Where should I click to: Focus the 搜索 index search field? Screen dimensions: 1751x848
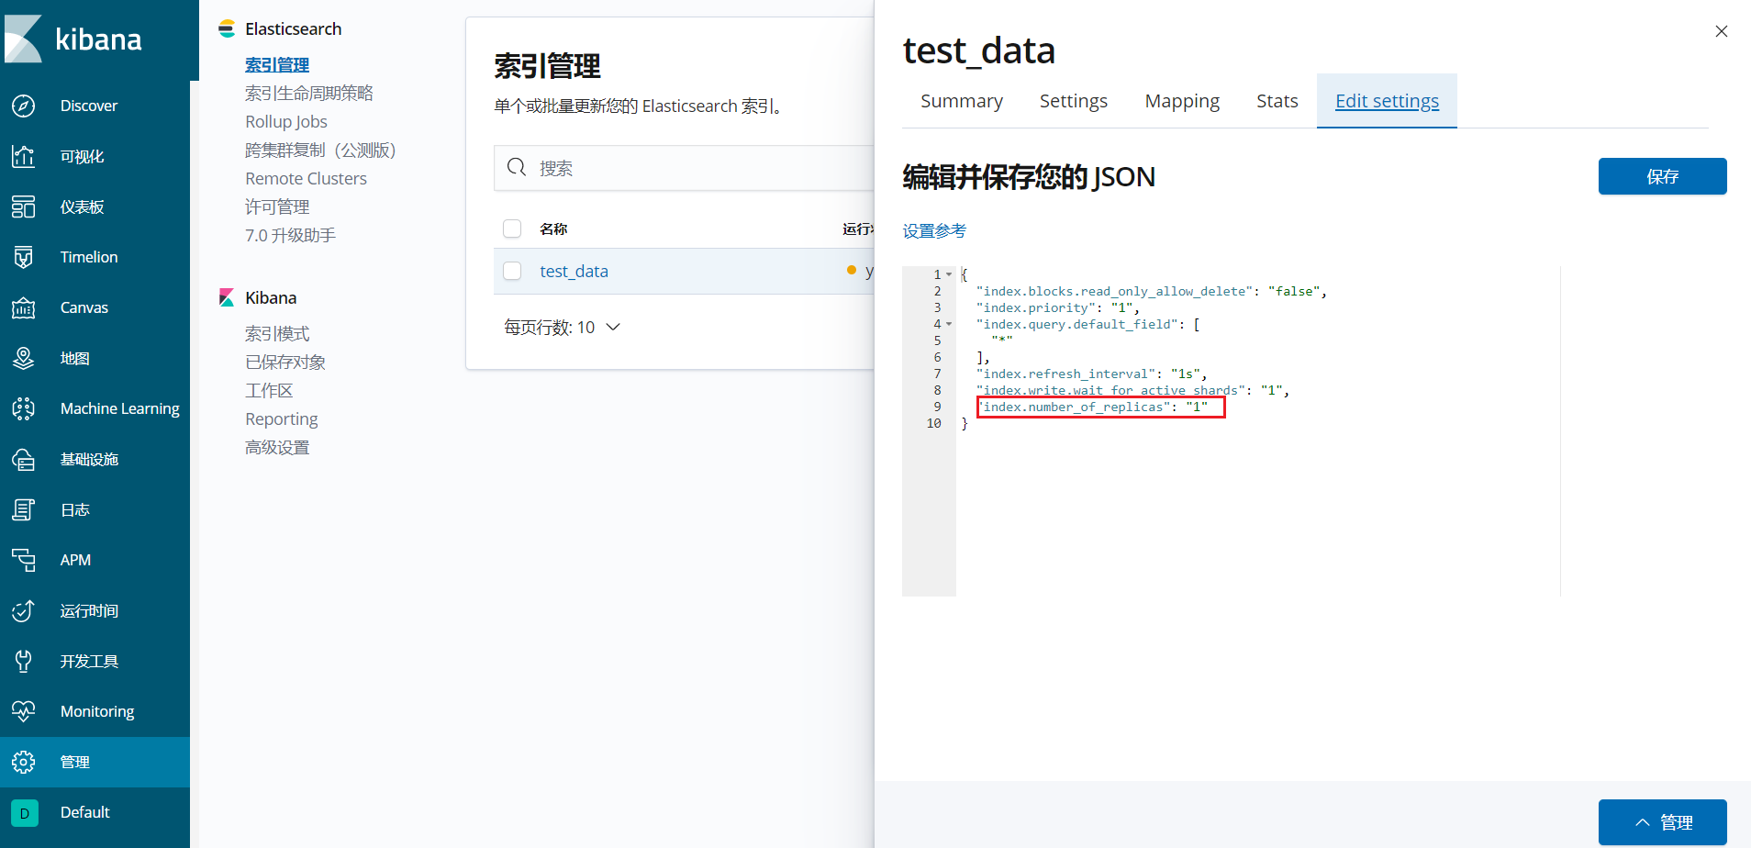pos(685,168)
